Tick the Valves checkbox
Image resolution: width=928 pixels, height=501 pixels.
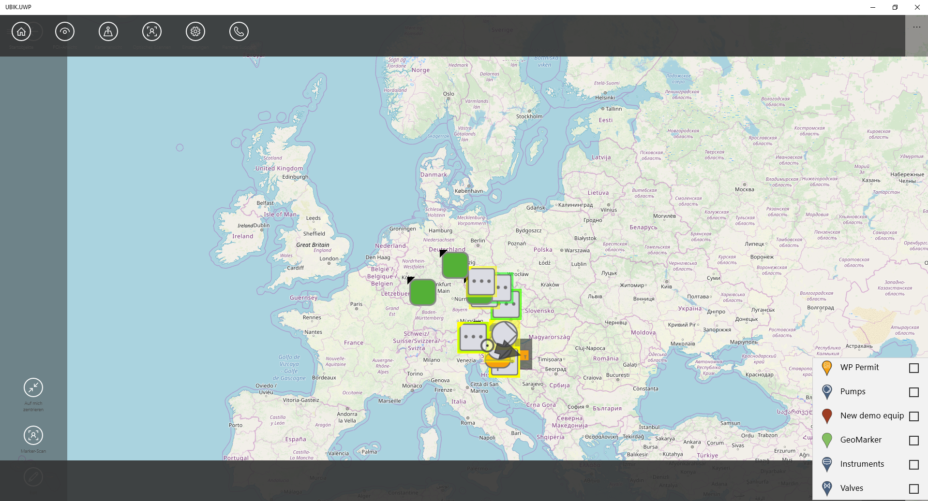tap(913, 489)
